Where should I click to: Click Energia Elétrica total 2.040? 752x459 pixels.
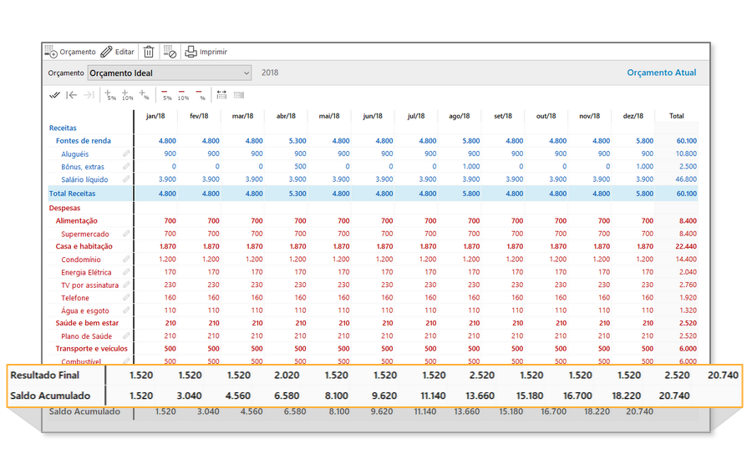coord(688,272)
